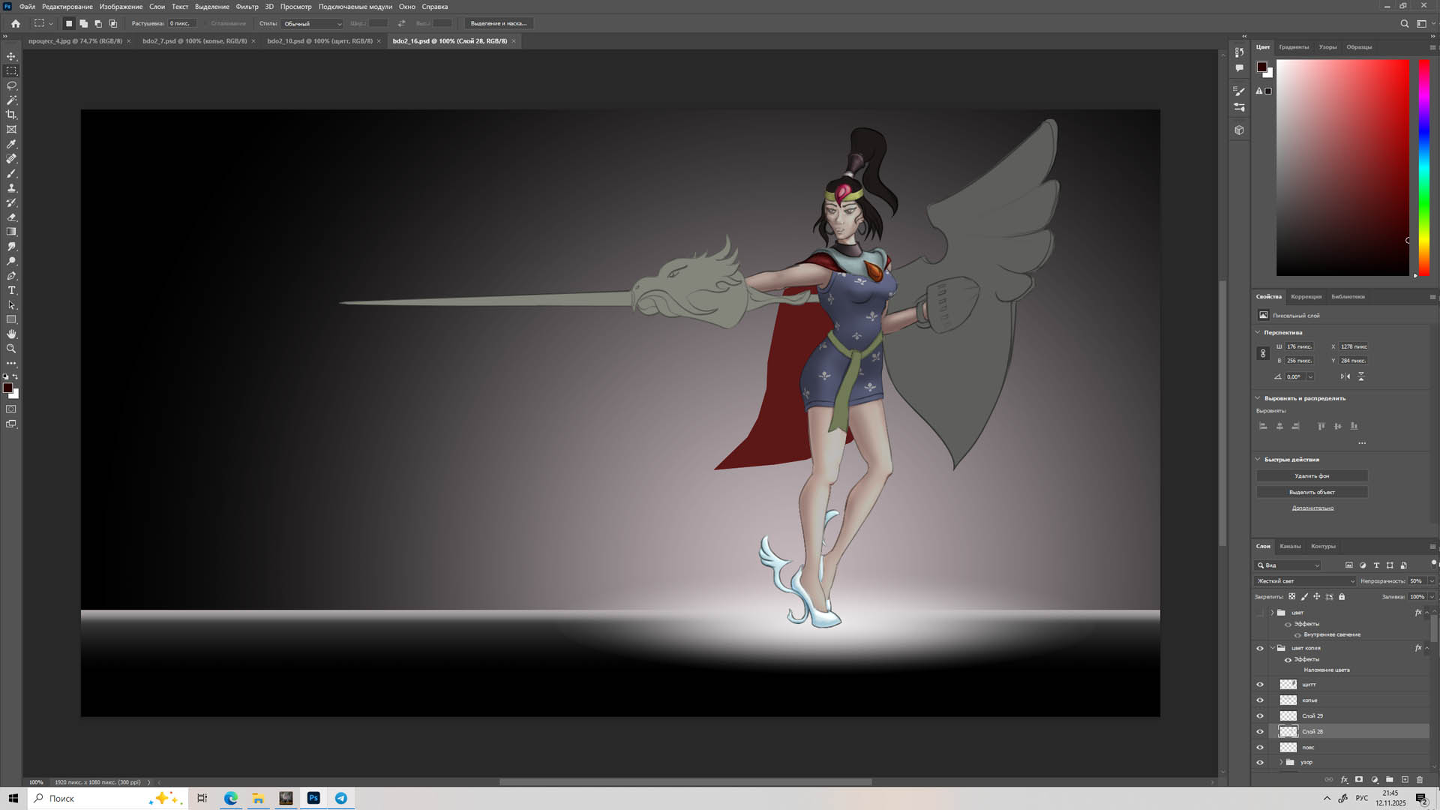
Task: Select the Hand tool
Action: [11, 334]
